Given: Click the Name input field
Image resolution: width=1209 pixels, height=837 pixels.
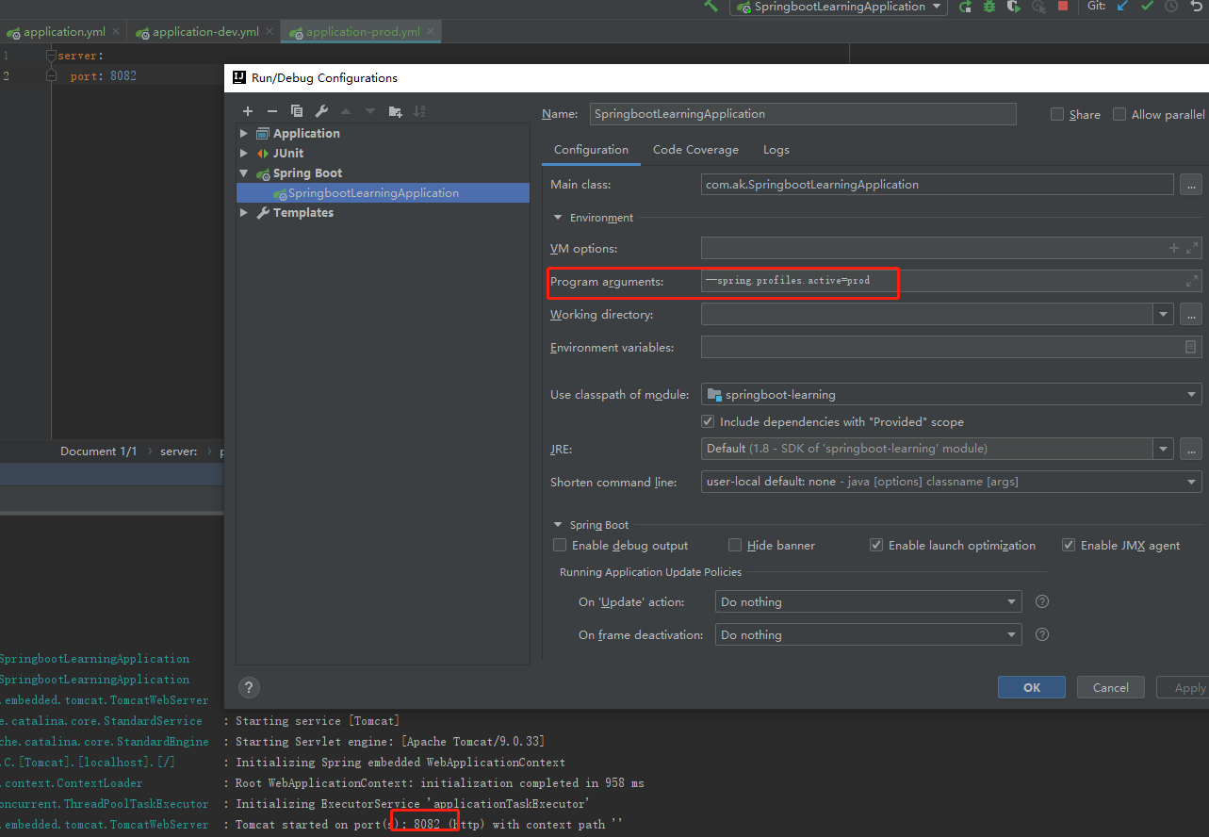Looking at the screenshot, I should tap(803, 114).
